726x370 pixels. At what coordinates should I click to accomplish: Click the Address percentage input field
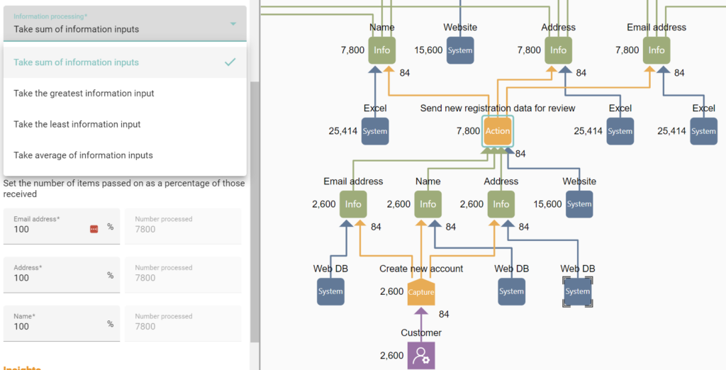click(62, 274)
